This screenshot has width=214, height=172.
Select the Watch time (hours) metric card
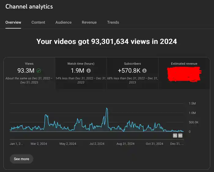point(81,73)
